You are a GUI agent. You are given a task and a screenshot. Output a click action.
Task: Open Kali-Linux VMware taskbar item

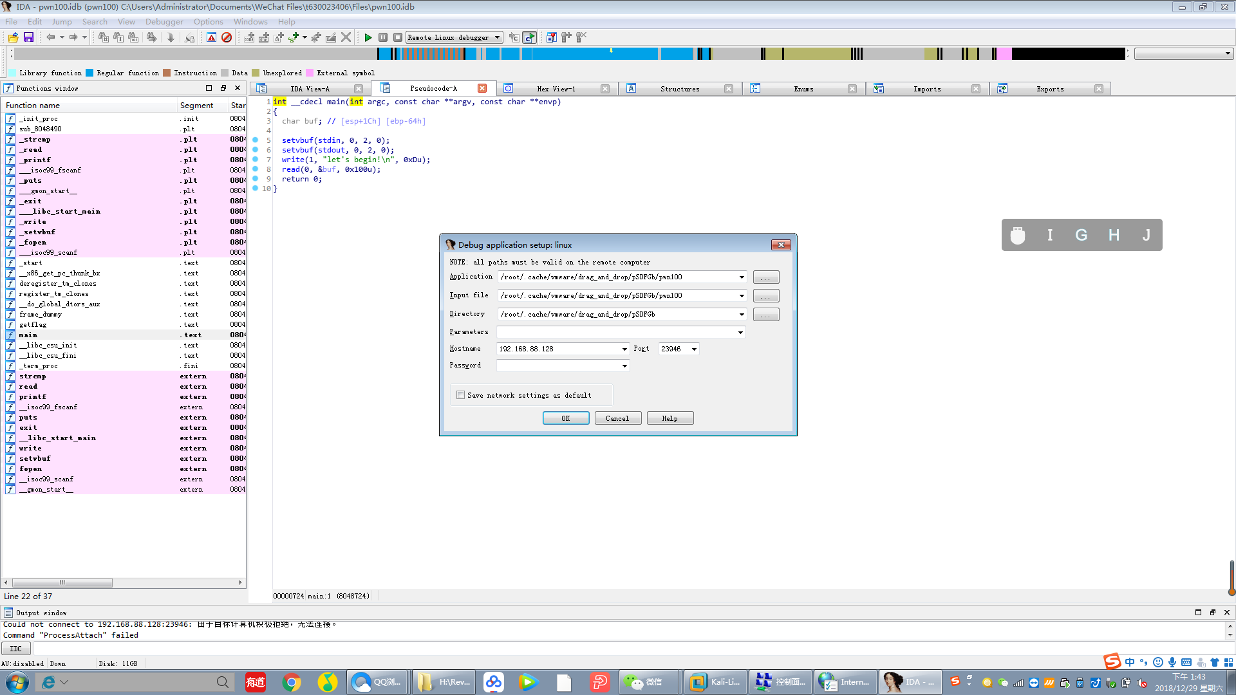[x=715, y=682]
